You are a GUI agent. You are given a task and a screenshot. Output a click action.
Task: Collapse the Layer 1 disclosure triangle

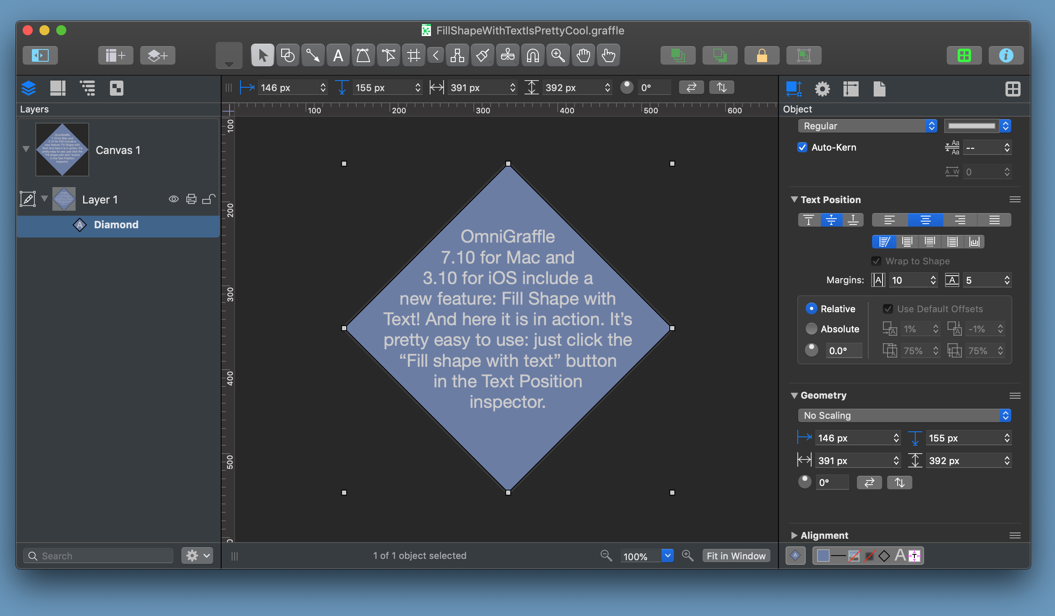[x=44, y=198]
